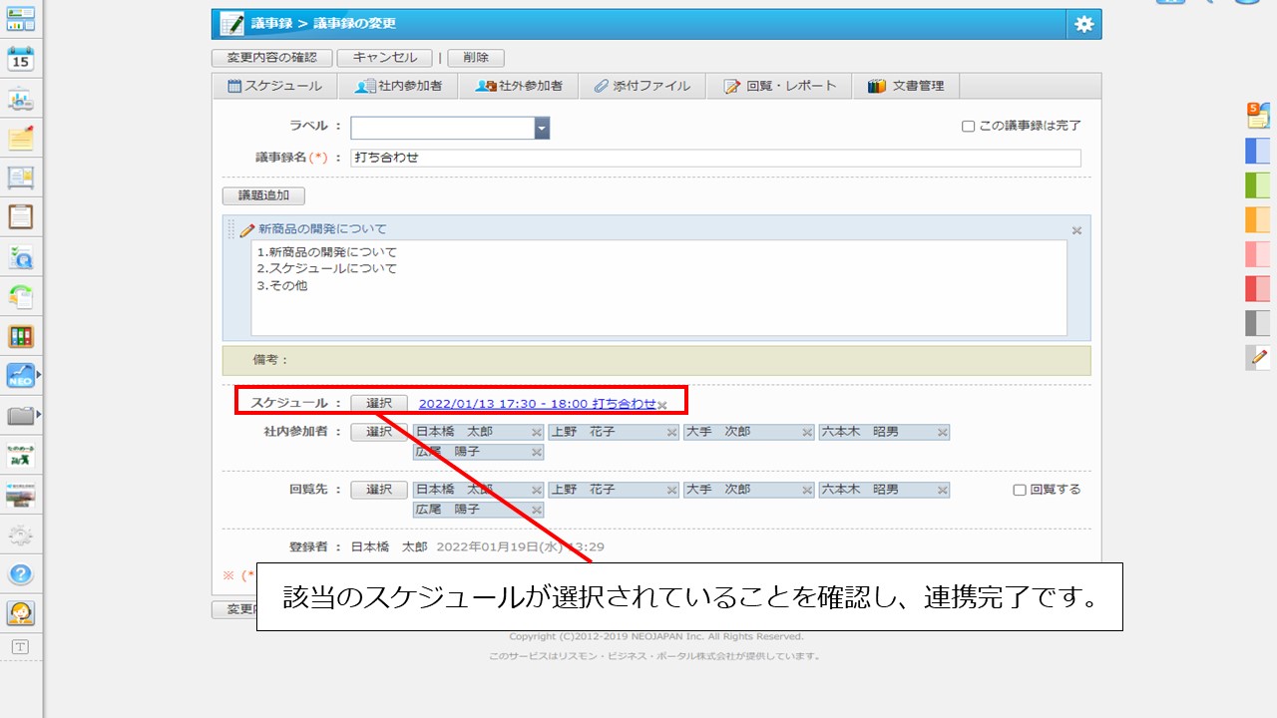The height and width of the screenshot is (718, 1277).
Task: Remove 六本木 昭男 from 社内参加者
Action: tap(942, 433)
